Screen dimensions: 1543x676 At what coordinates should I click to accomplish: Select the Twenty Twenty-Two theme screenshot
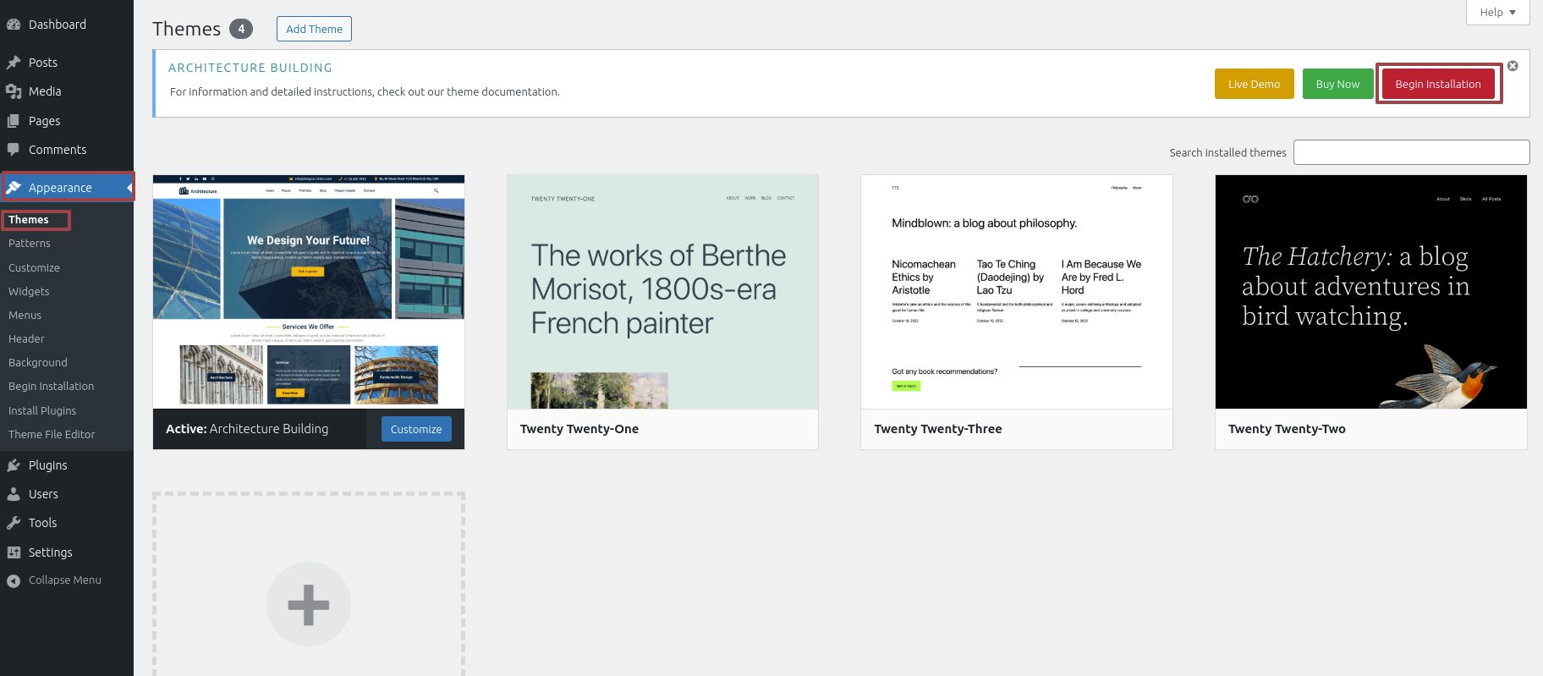1371,292
